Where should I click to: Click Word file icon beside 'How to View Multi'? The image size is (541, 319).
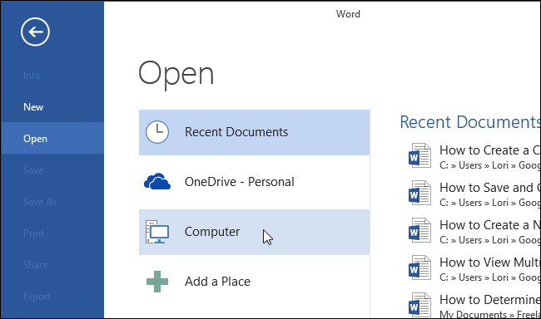[x=419, y=267]
